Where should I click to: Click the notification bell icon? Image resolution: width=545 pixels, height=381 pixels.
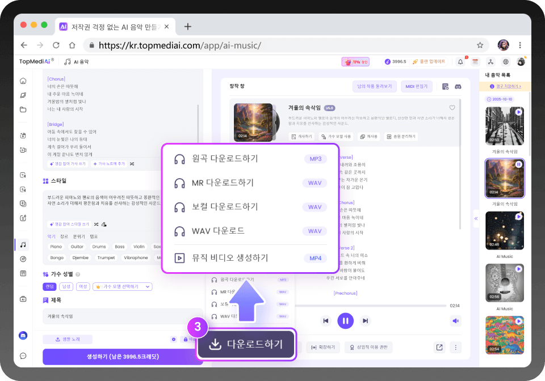pos(460,62)
